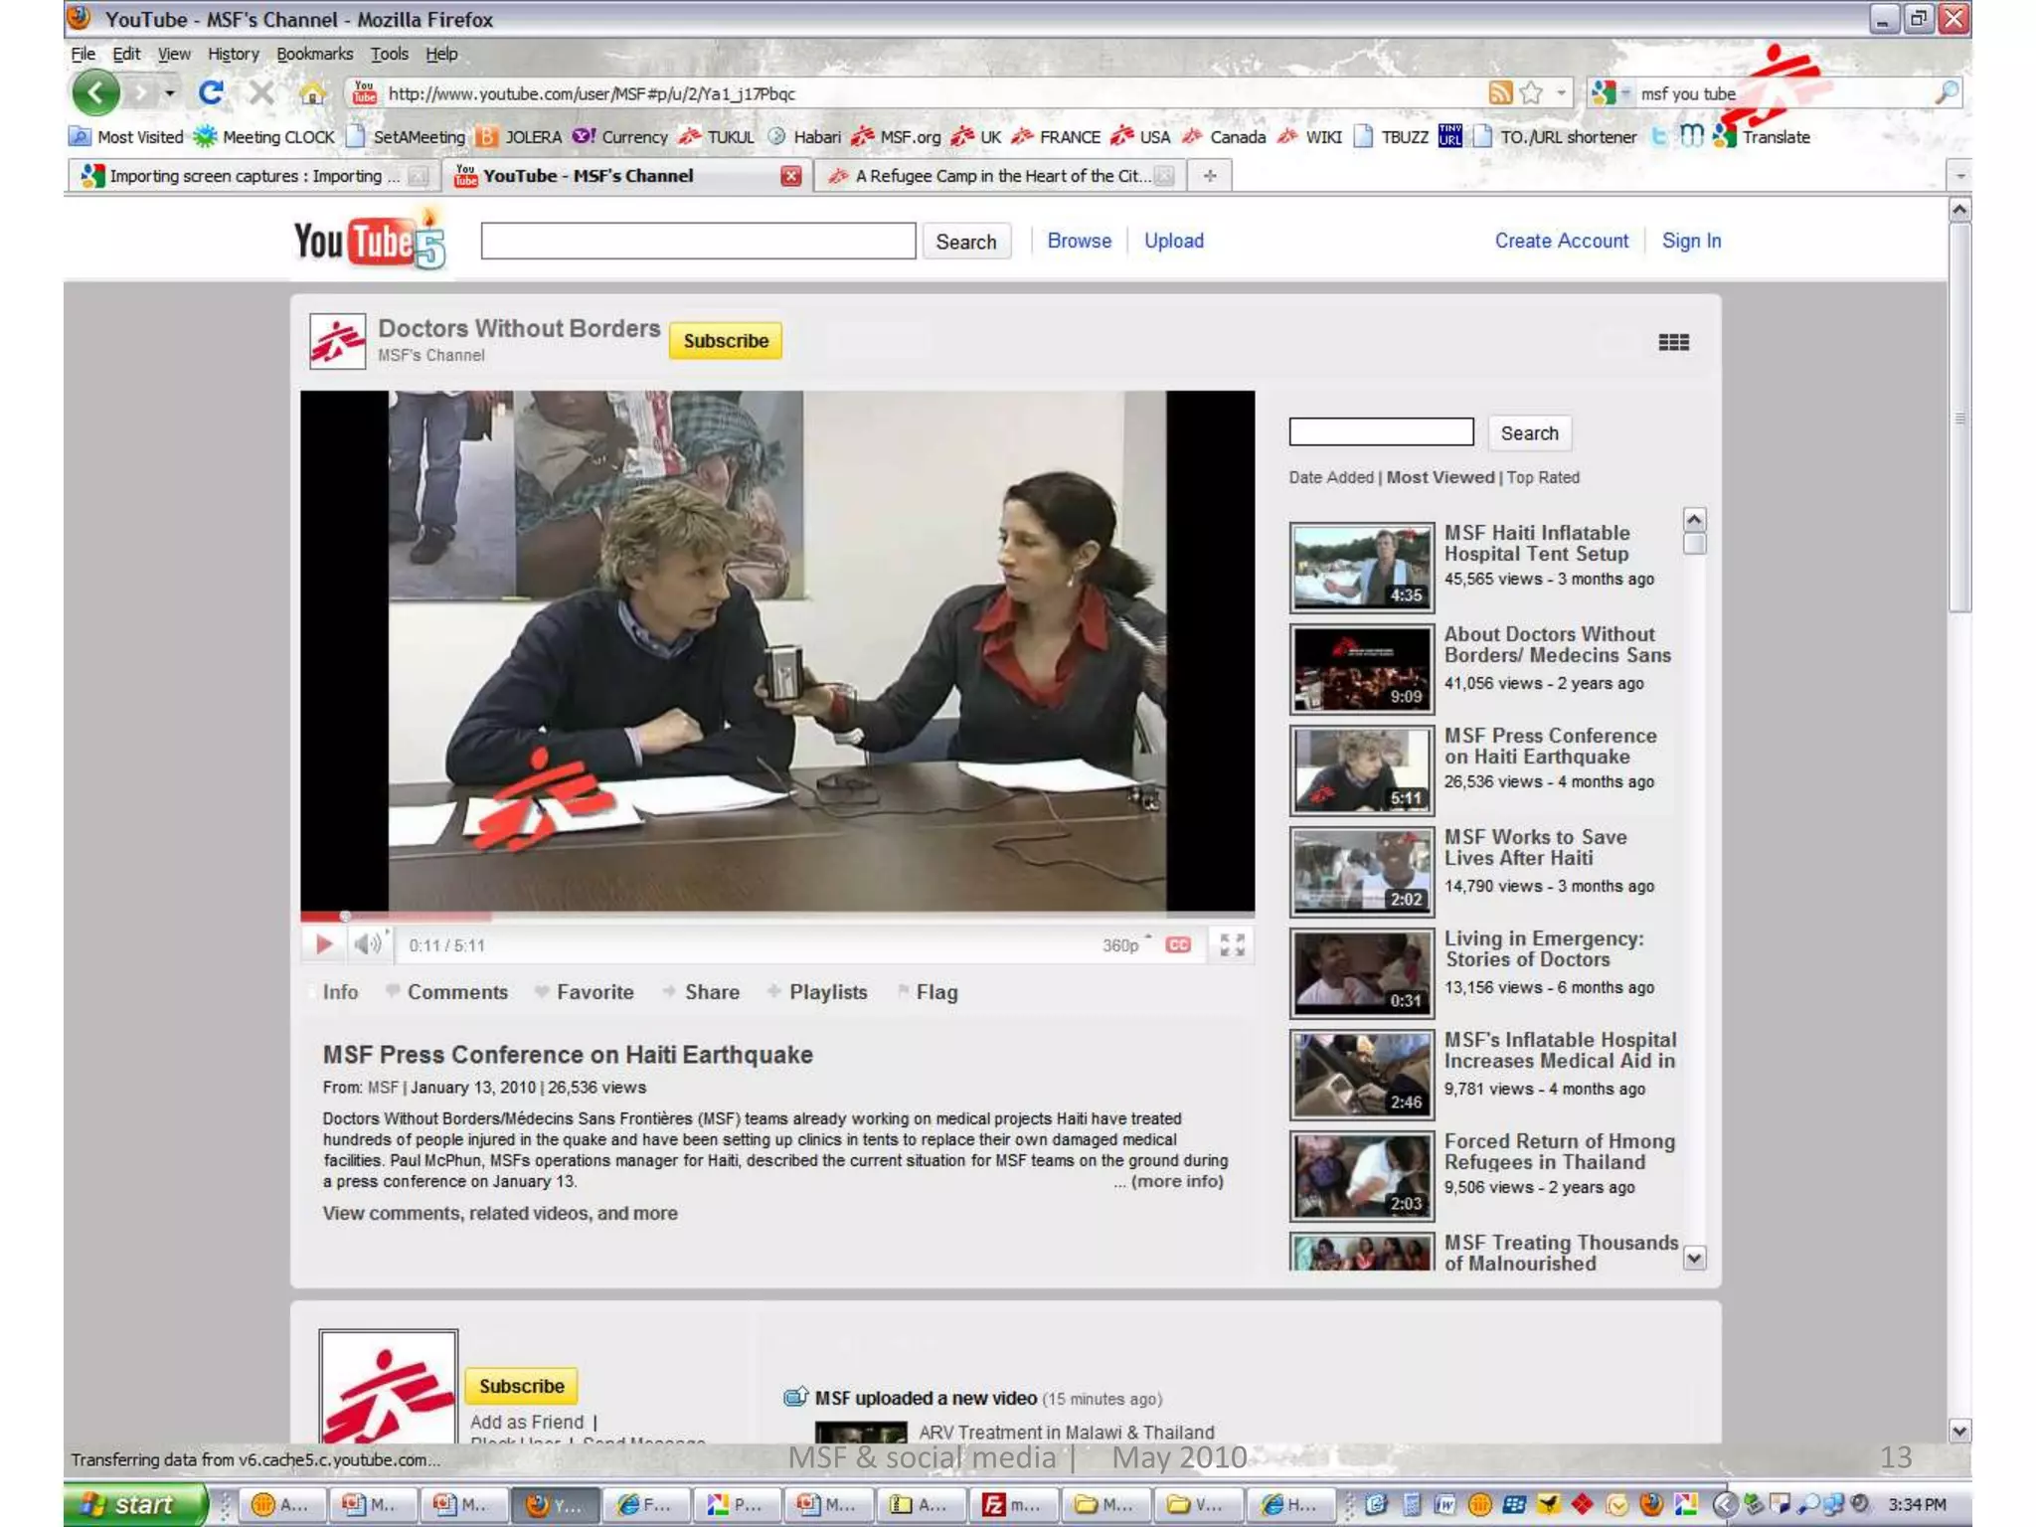Screen dimensions: 2036x1527
Task: Open the Bookmarks menu
Action: pyautogui.click(x=314, y=54)
